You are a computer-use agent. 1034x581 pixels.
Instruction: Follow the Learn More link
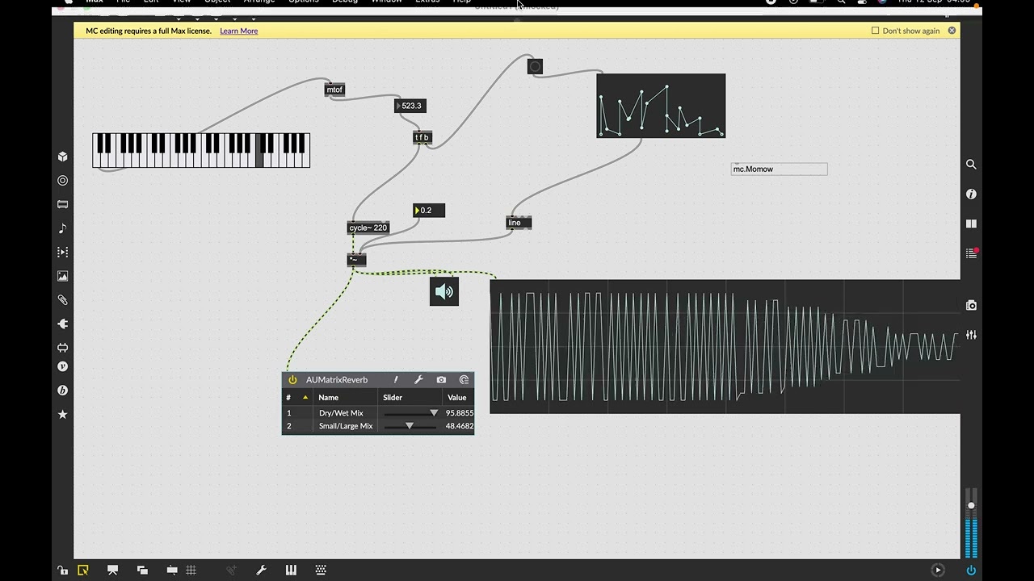[238, 31]
